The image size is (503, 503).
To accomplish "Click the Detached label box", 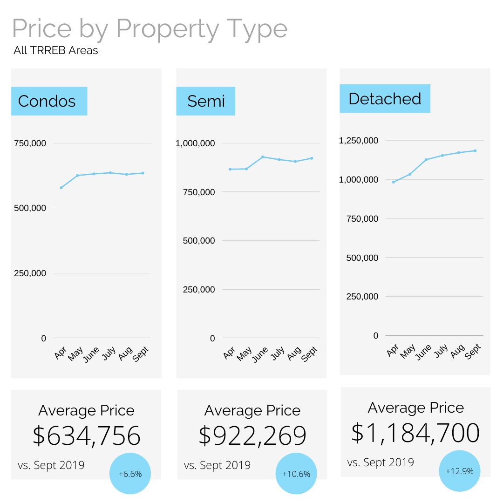I will [385, 99].
